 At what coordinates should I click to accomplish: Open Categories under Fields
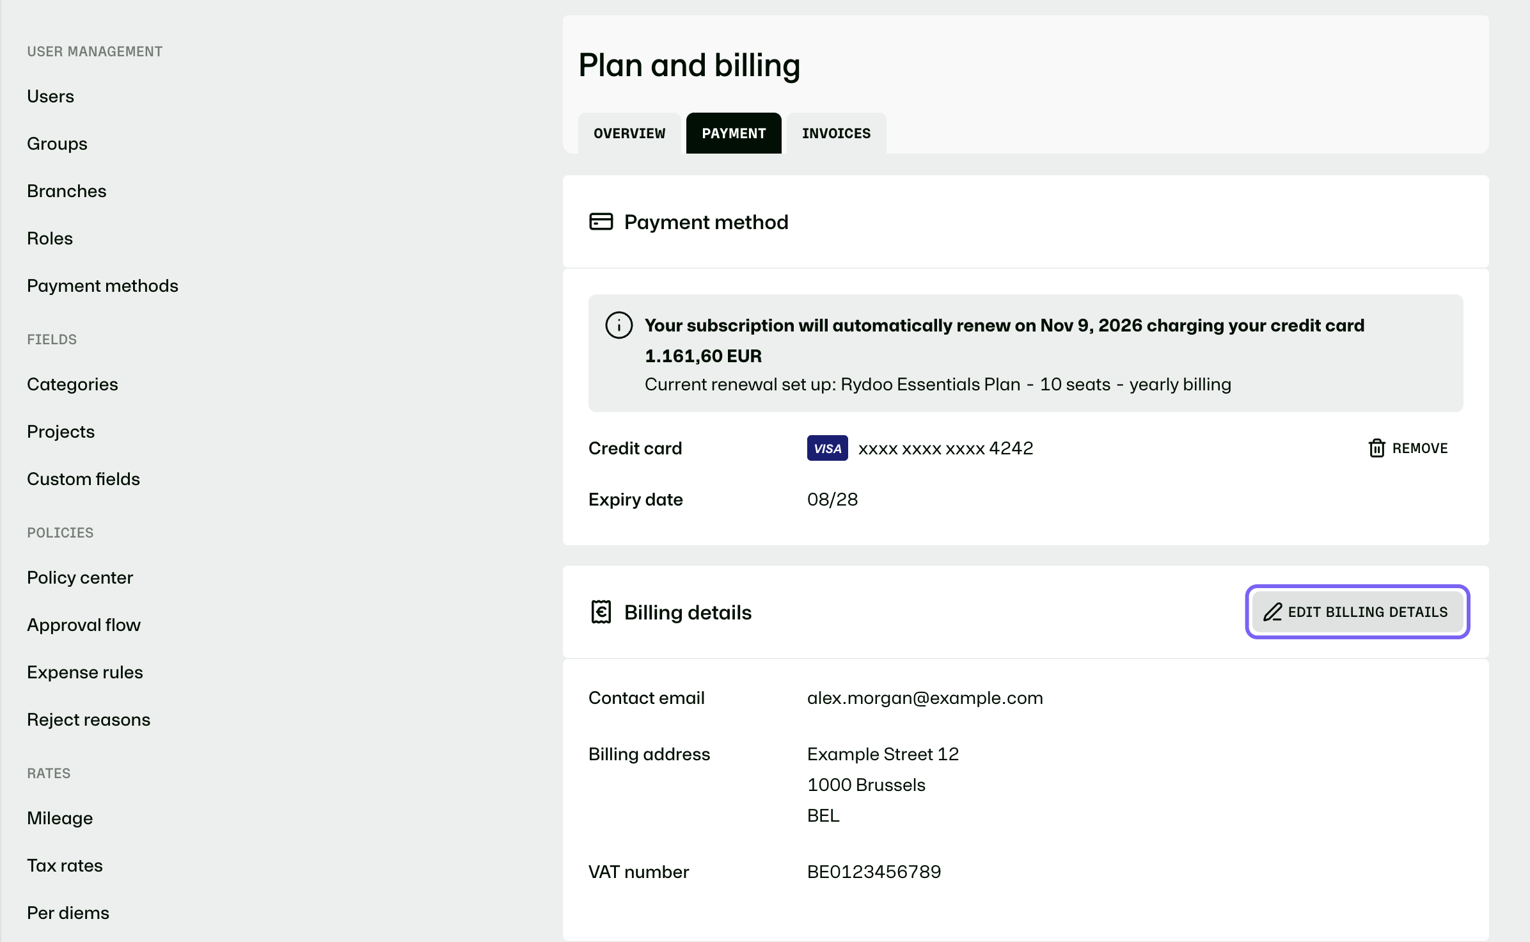[72, 384]
